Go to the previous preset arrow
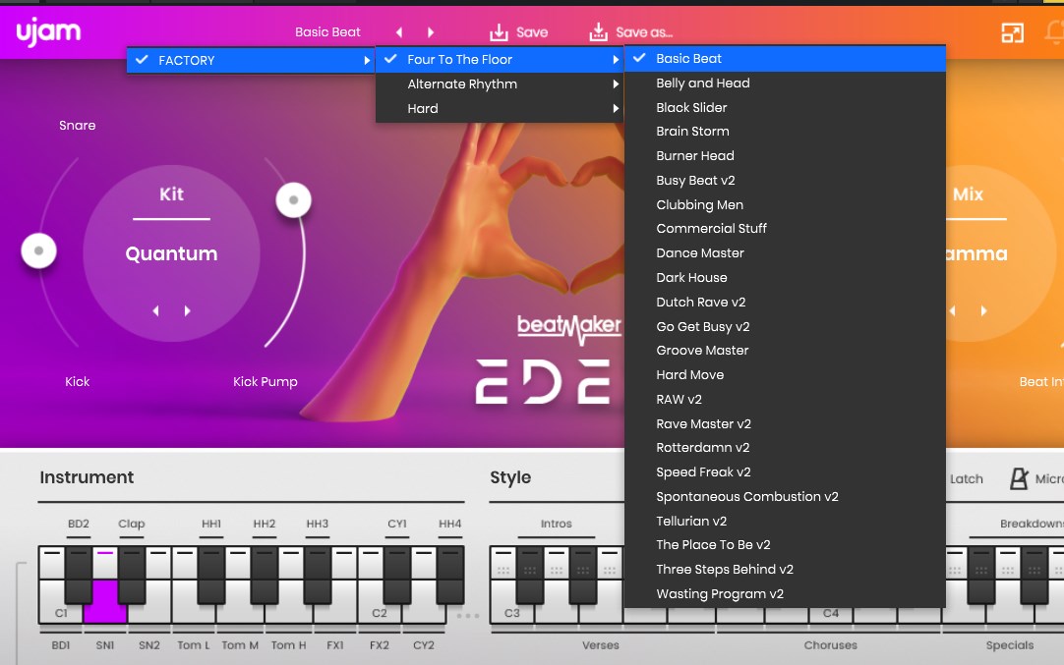This screenshot has width=1064, height=665. (x=399, y=32)
